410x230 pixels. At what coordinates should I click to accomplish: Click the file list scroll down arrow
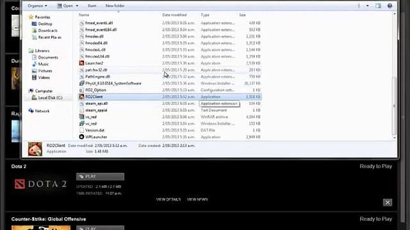[x=395, y=137]
